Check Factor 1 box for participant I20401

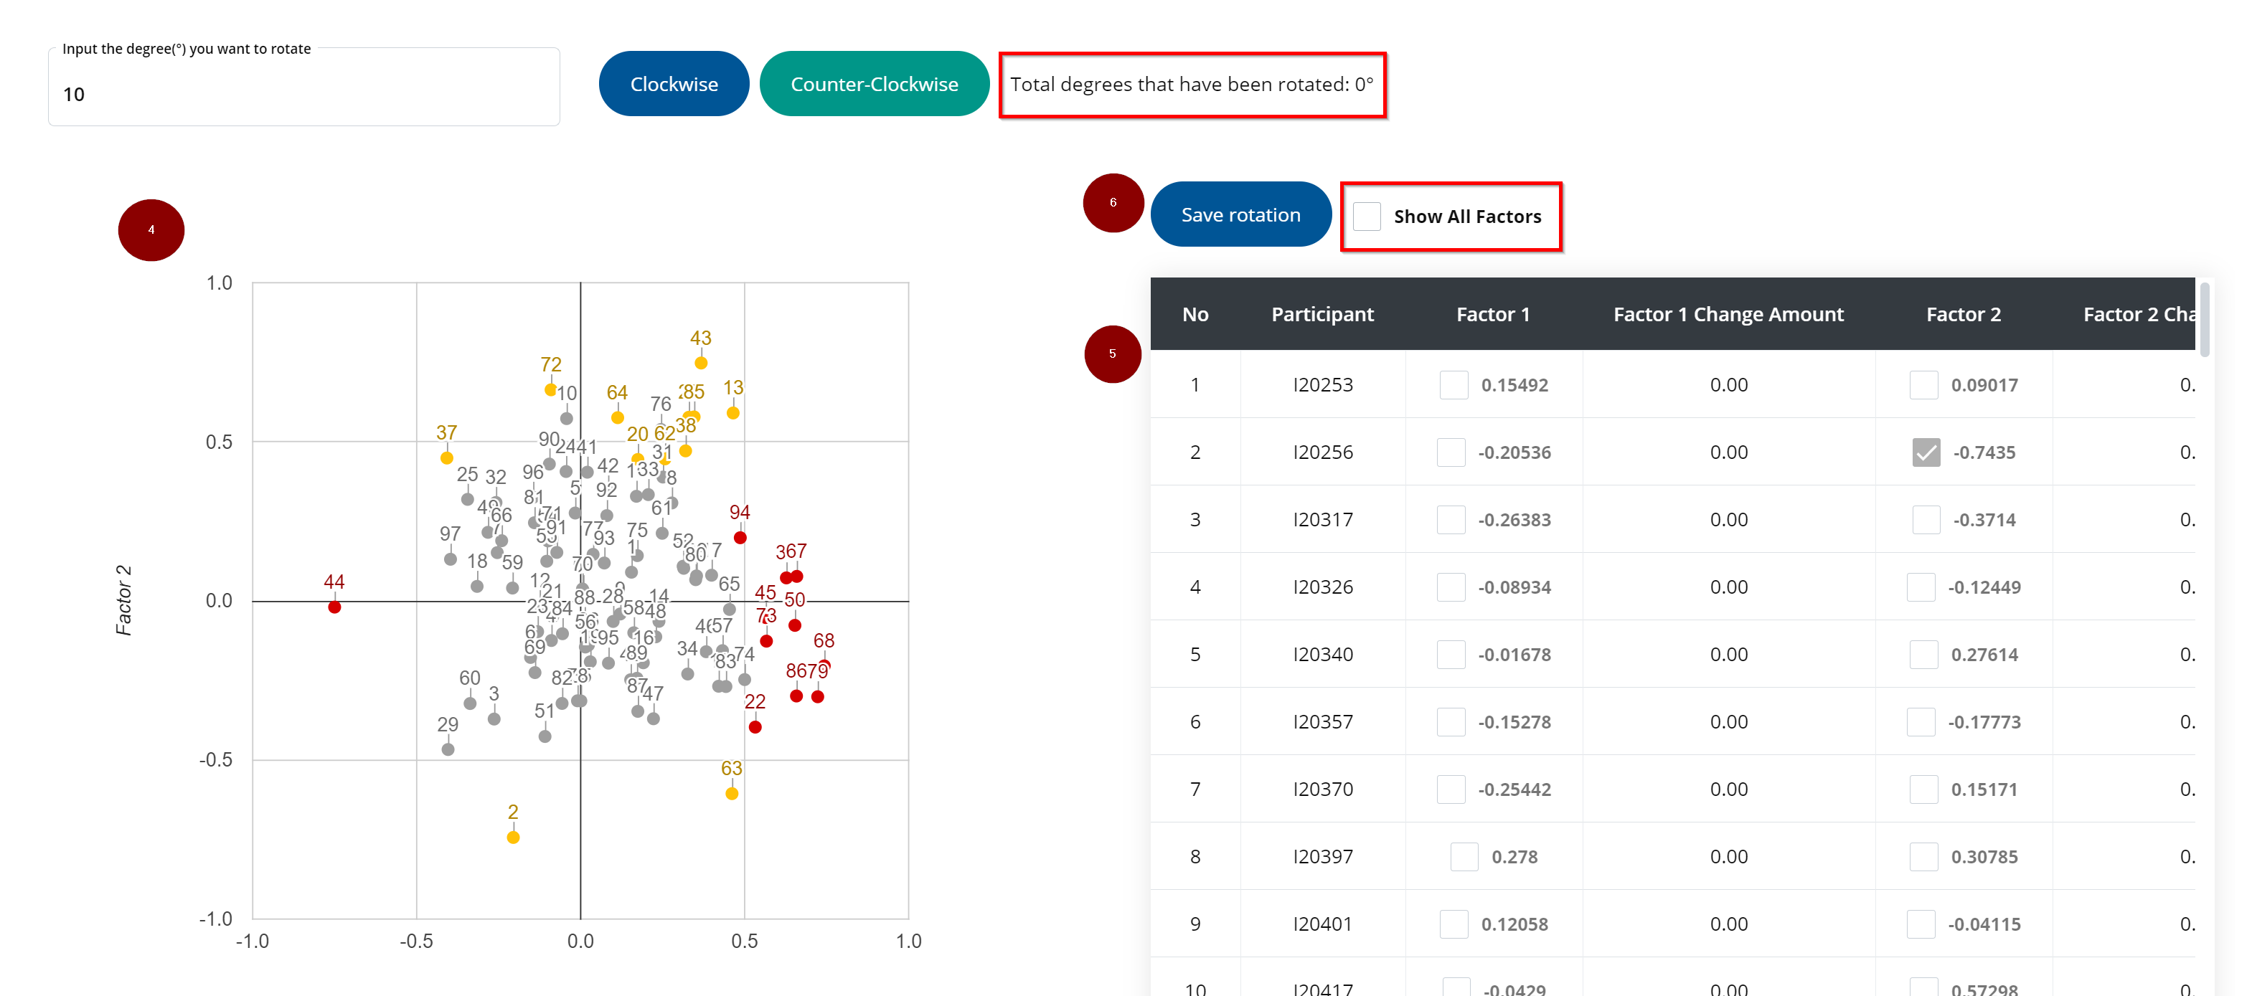(1453, 924)
